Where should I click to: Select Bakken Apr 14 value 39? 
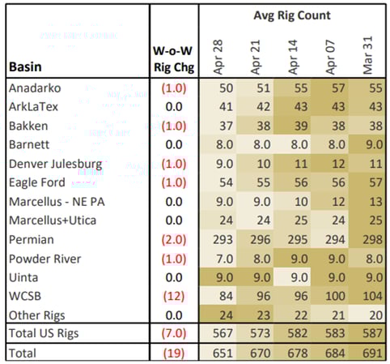[301, 126]
